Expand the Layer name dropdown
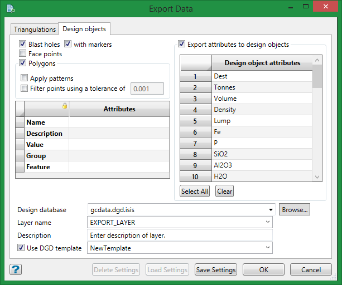Screen dimensions: 342x285 pos(268,223)
